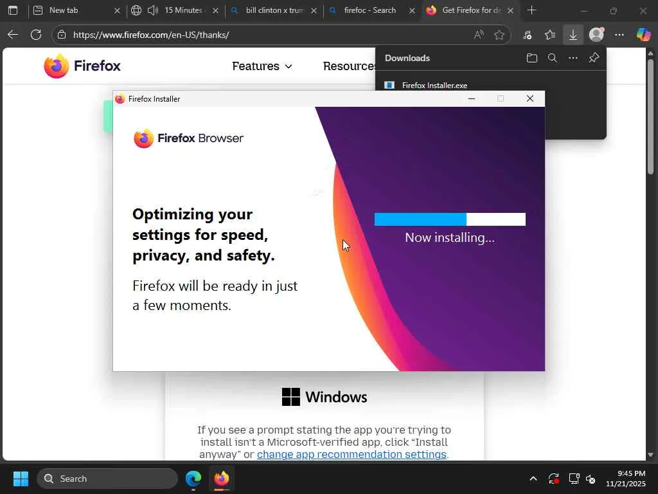Select Firefox Installer taskbar icon

(222, 479)
